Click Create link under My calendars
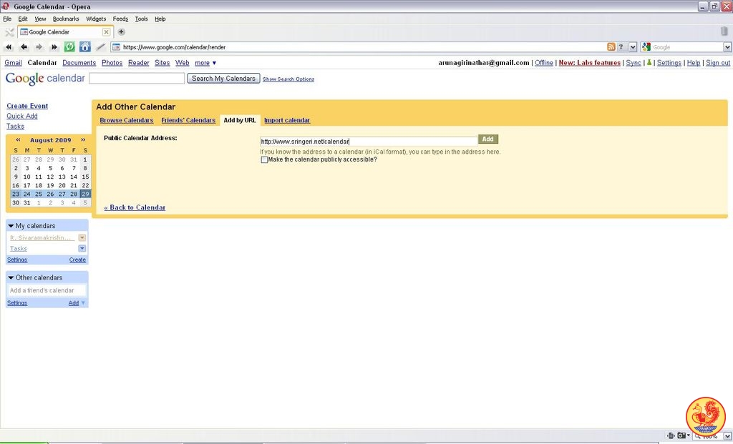 [x=77, y=260]
